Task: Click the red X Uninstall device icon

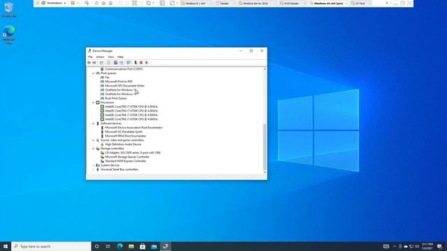Action: pyautogui.click(x=141, y=63)
